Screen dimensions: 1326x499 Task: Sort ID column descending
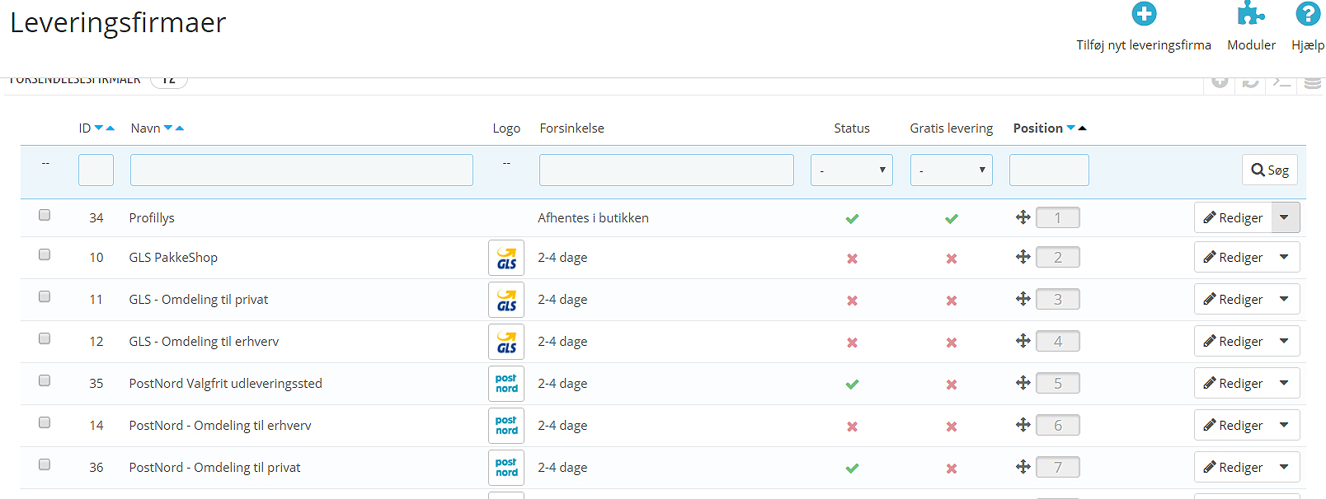tap(99, 128)
